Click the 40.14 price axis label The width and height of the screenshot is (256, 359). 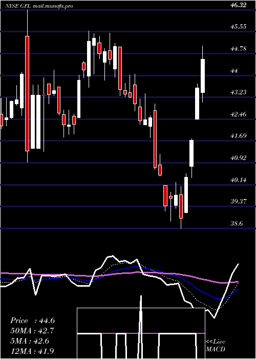point(239,180)
